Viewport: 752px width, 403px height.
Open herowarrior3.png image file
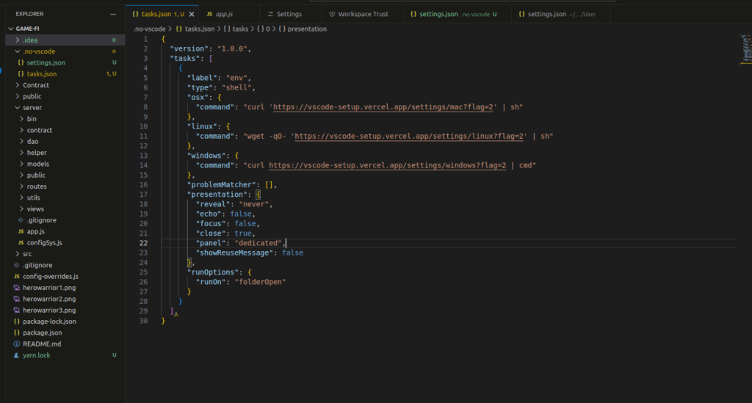coord(49,311)
